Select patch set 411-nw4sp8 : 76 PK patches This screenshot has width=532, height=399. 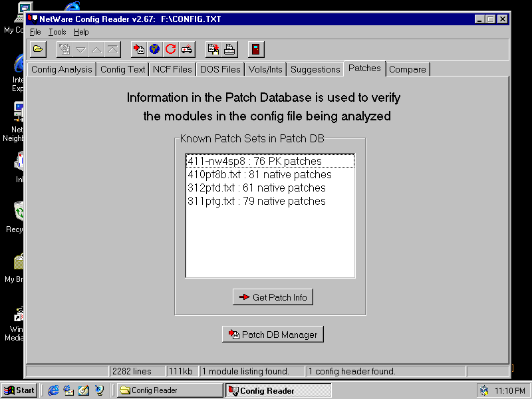[x=270, y=161]
